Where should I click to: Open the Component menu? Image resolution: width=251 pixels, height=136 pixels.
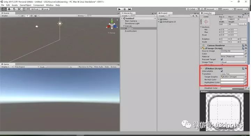point(39,5)
